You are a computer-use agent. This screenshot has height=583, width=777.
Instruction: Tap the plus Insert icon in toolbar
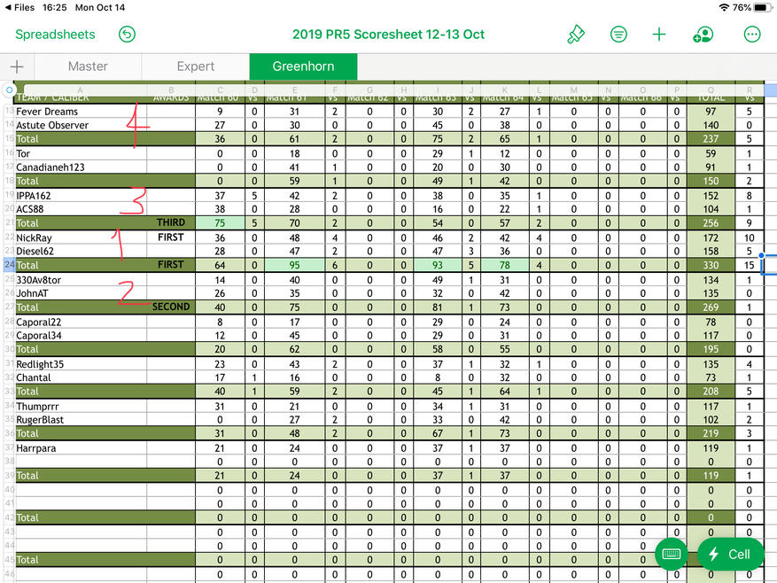coord(659,35)
